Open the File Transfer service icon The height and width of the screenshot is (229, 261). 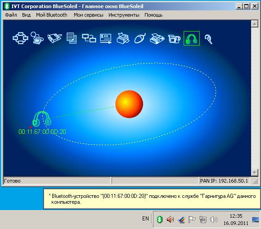(x=72, y=38)
